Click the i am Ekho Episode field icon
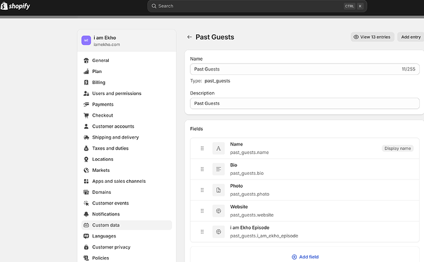424x262 pixels. 218,231
